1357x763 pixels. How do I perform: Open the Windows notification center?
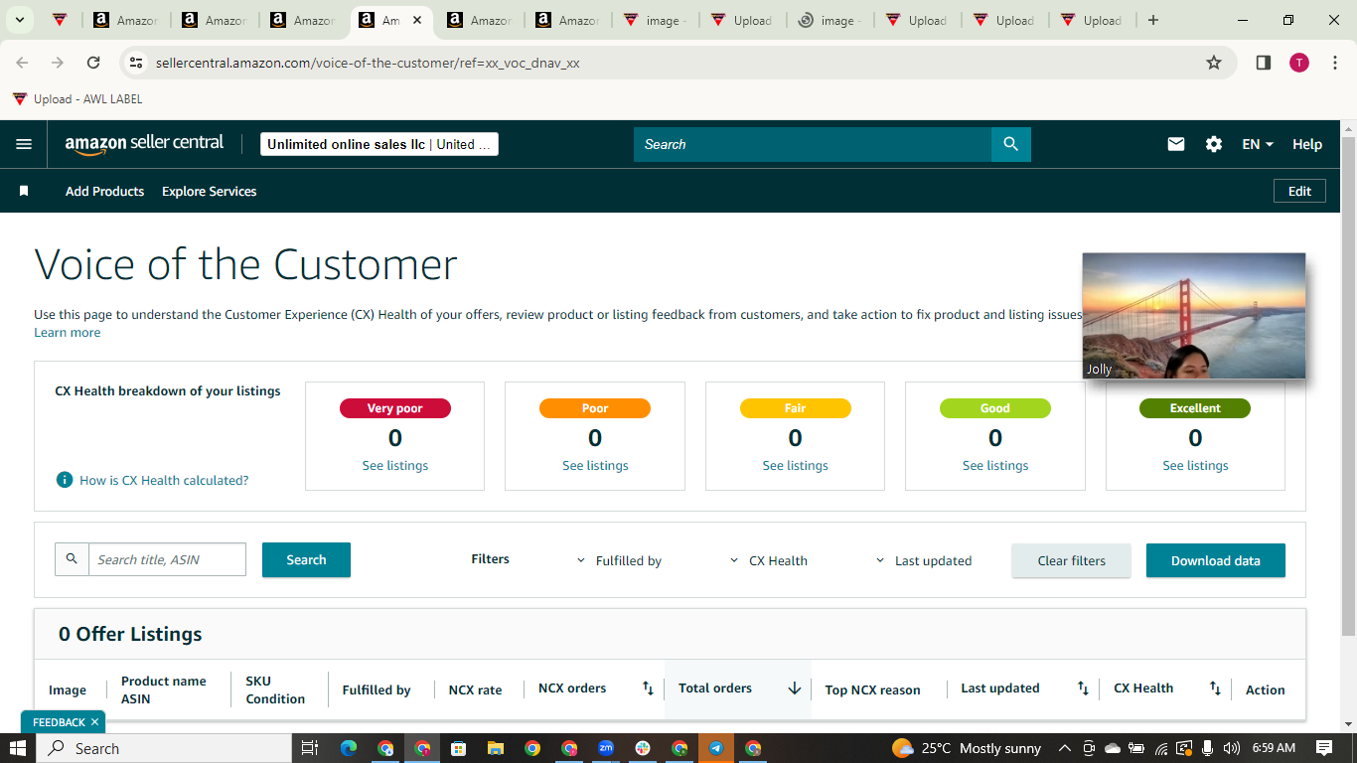coord(1324,748)
